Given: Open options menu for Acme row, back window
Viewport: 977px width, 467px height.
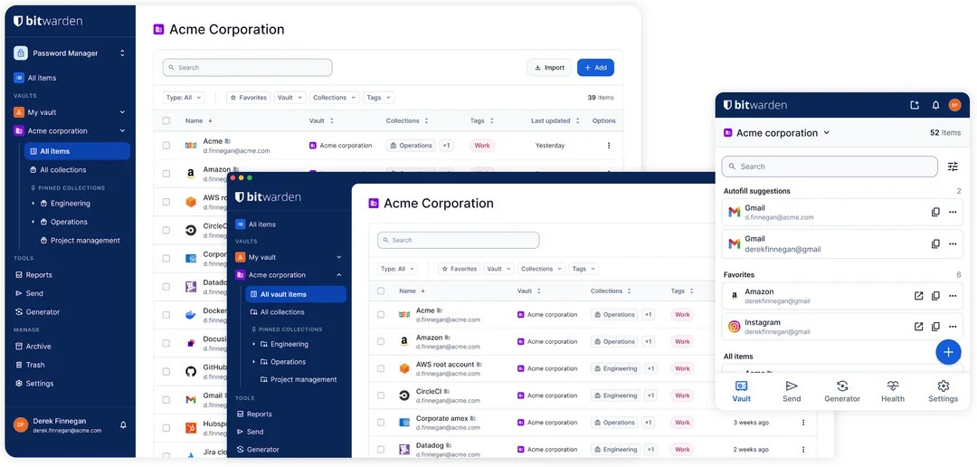Looking at the screenshot, I should coord(609,146).
